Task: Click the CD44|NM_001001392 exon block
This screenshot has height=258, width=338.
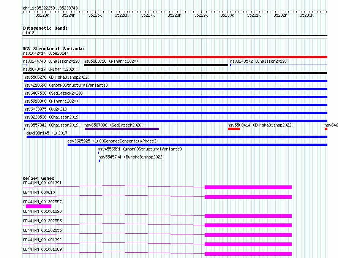Action: point(248,244)
